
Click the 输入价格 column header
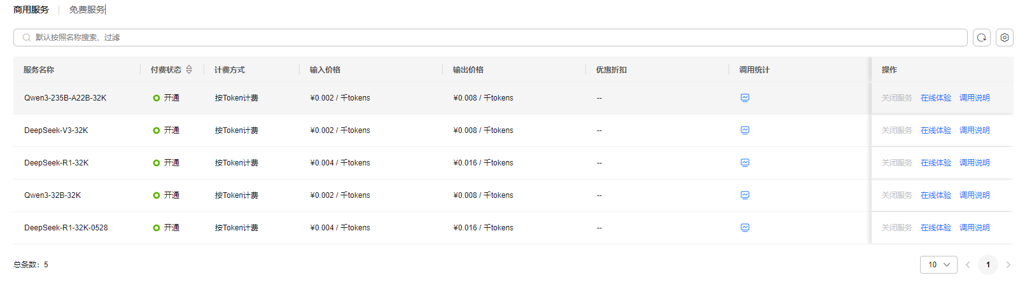(325, 70)
